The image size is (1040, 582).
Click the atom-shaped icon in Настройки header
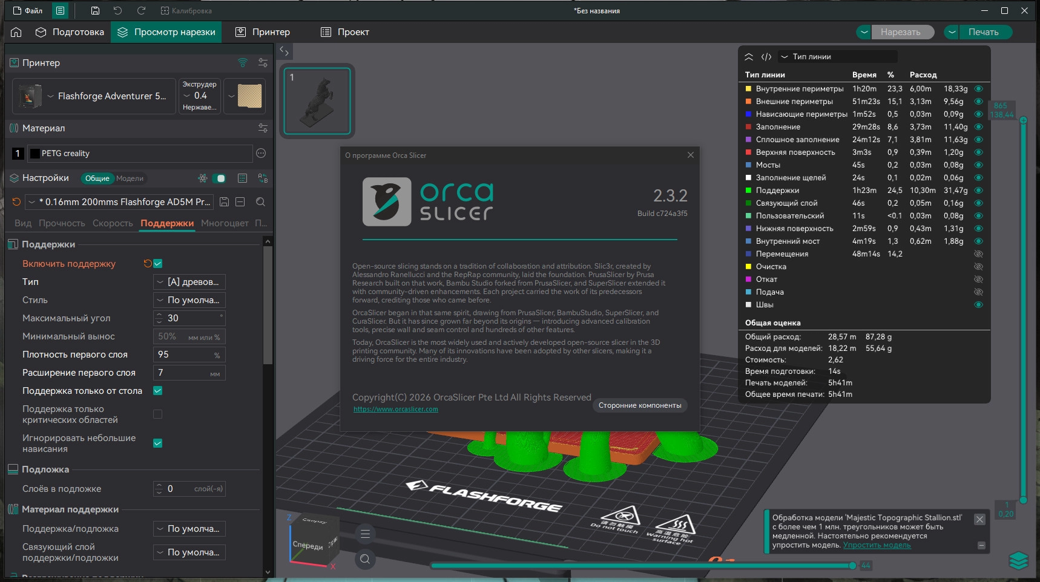pos(202,178)
